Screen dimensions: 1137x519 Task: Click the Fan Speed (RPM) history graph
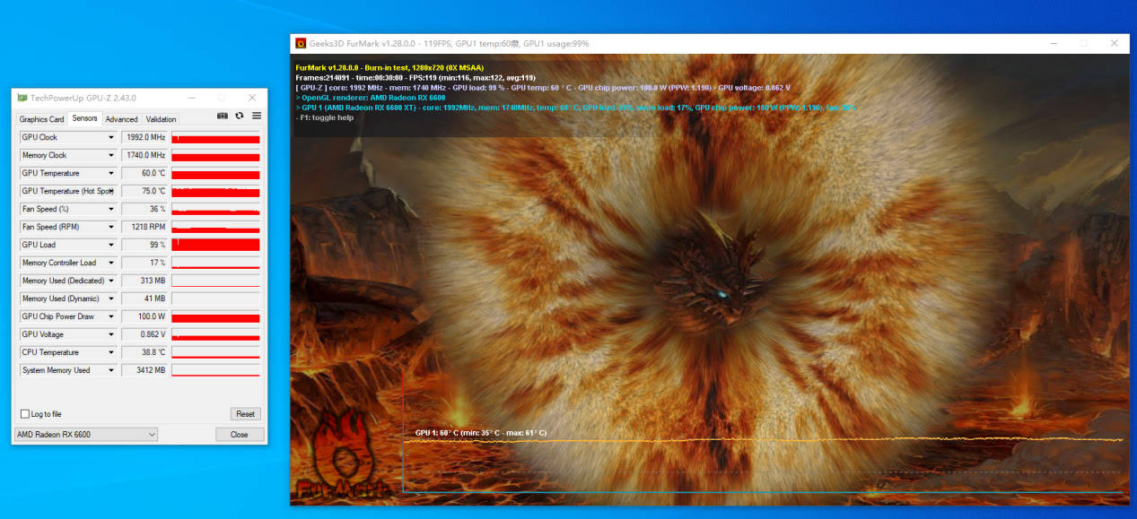pos(215,227)
